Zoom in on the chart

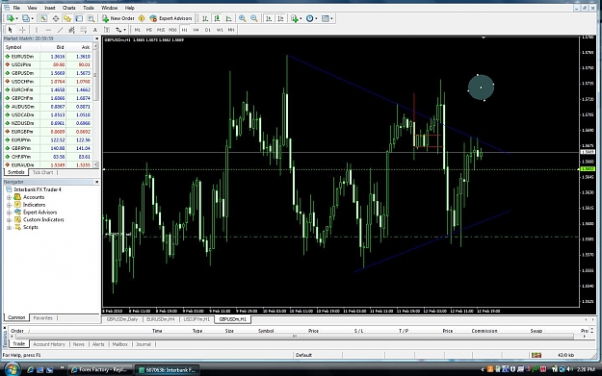[243, 18]
